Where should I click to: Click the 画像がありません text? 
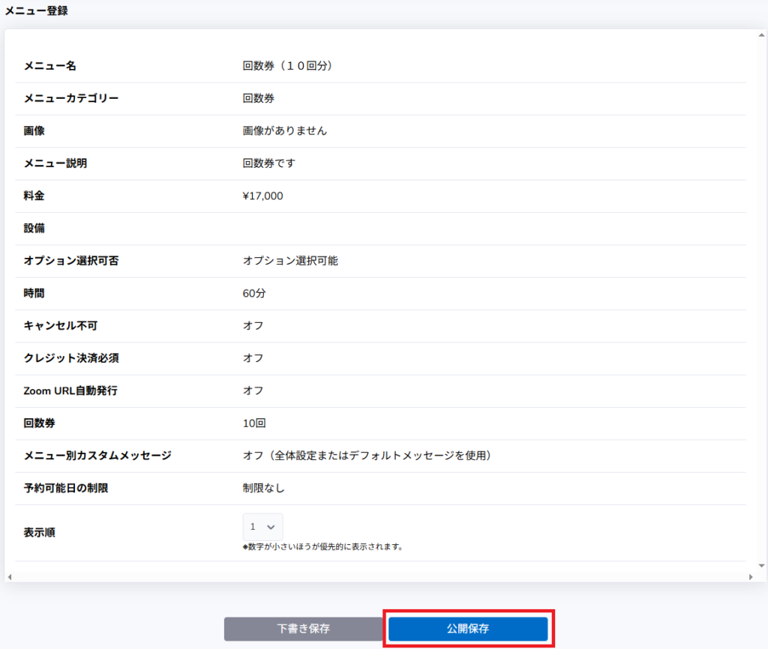pyautogui.click(x=285, y=130)
